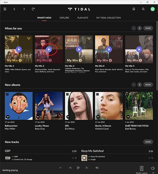Viewport: 158px width, 174px height.
Task: Show previous New albums page
Action: [x=134, y=85]
